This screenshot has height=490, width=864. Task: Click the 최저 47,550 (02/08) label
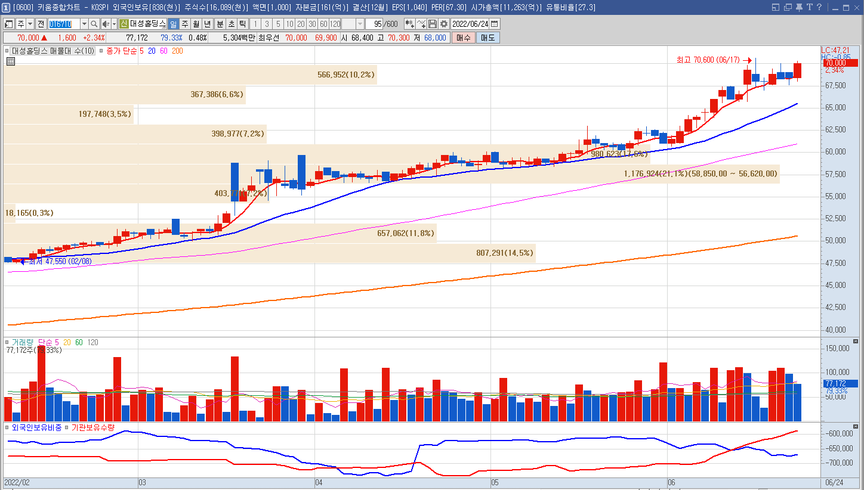point(60,261)
